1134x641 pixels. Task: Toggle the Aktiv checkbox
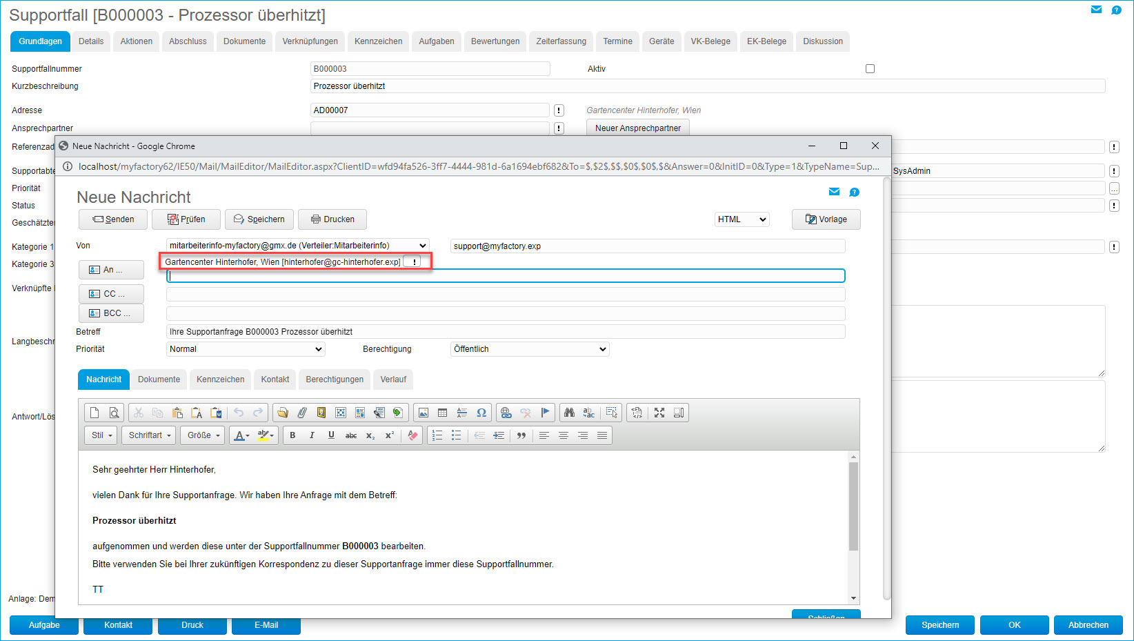[870, 69]
